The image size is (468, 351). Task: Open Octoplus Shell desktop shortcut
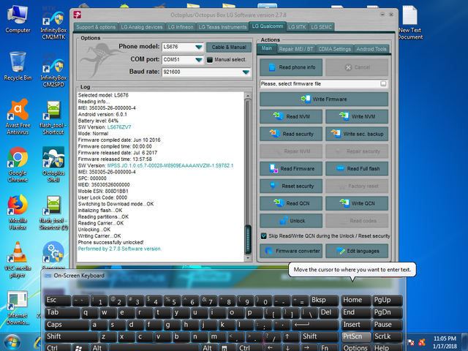click(x=53, y=165)
